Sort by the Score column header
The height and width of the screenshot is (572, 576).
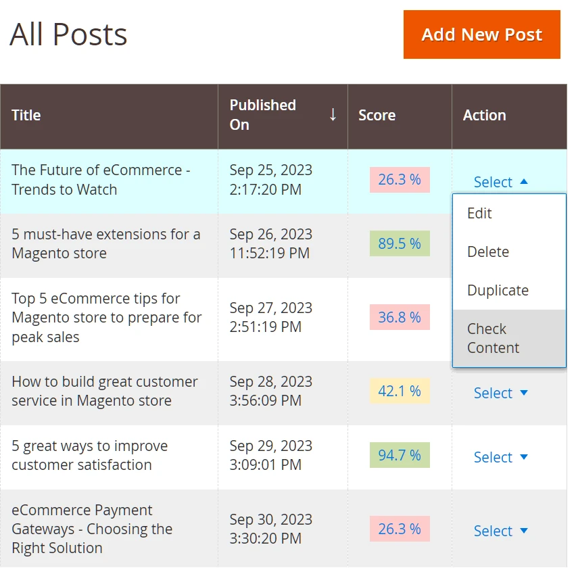[x=377, y=115]
